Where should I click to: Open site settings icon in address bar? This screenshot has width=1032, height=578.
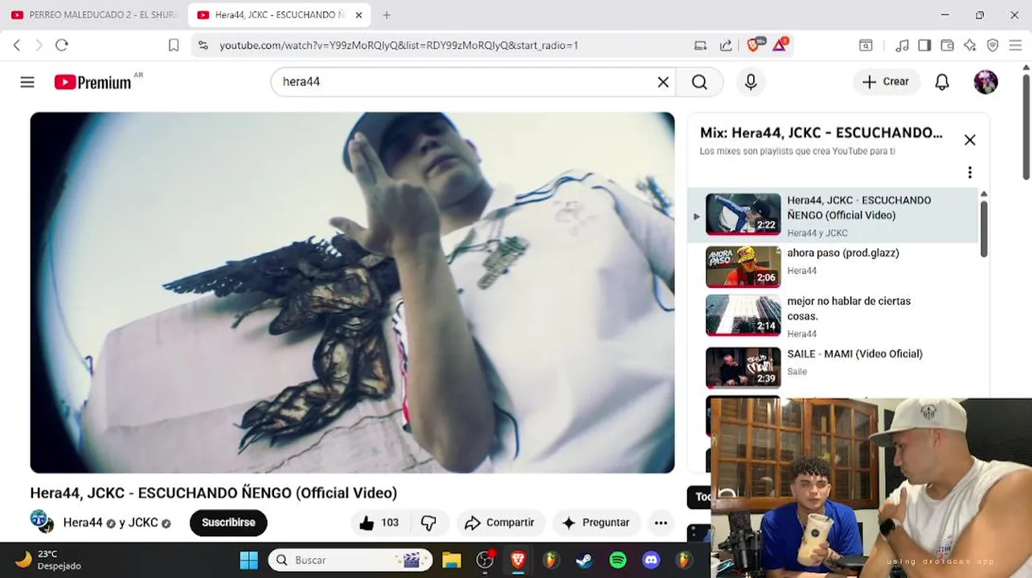(x=203, y=46)
